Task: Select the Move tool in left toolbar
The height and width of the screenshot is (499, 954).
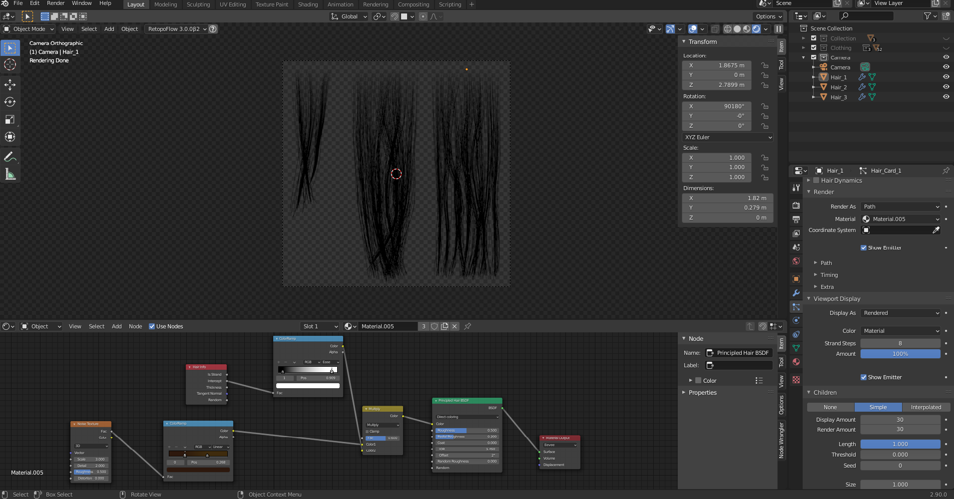Action: coord(10,84)
